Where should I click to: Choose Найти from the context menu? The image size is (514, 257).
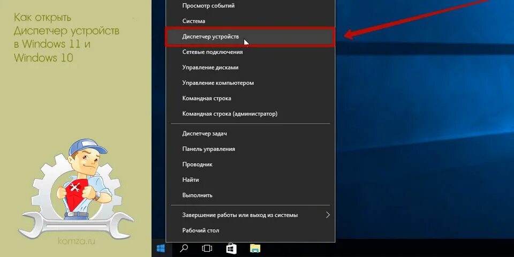point(251,180)
